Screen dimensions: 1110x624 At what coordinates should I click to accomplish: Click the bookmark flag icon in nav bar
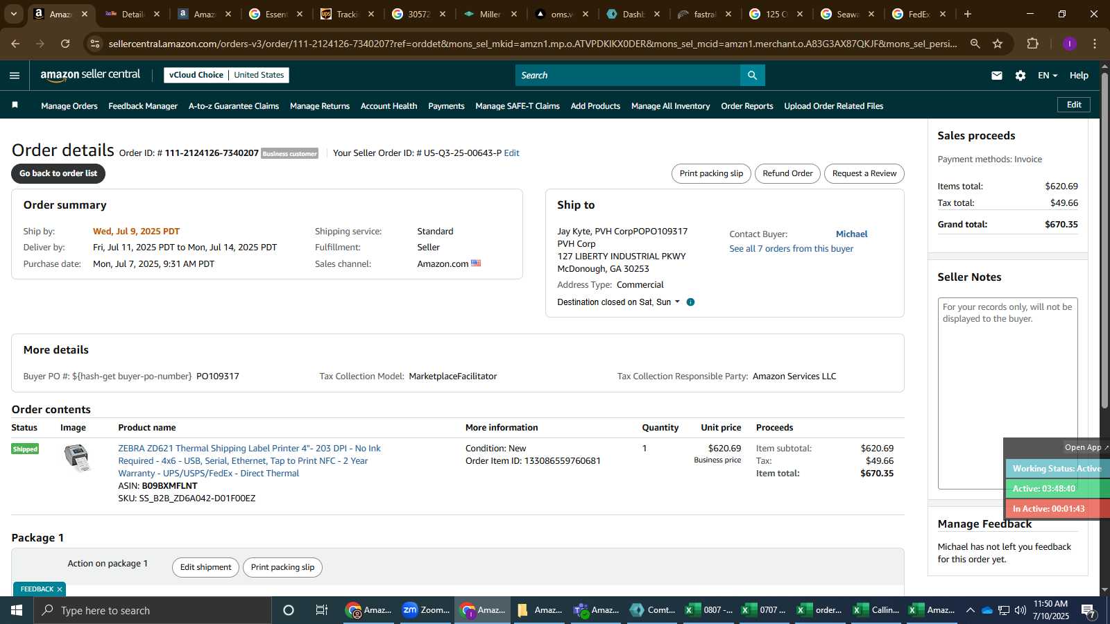click(x=15, y=105)
